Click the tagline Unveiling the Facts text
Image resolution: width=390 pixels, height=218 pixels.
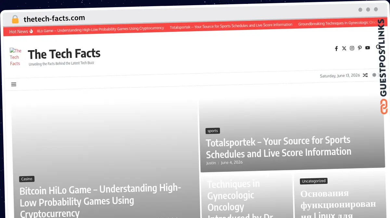[x=61, y=63]
